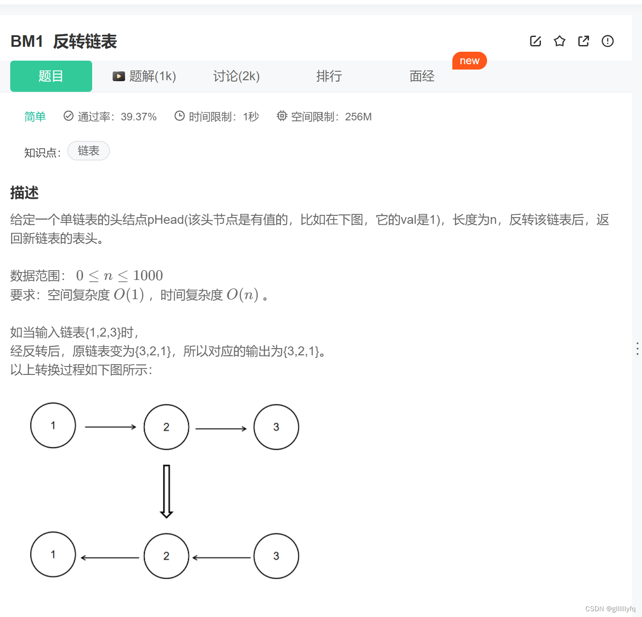Click the video icon beside 题解
This screenshot has height=617, width=642.
click(x=119, y=76)
